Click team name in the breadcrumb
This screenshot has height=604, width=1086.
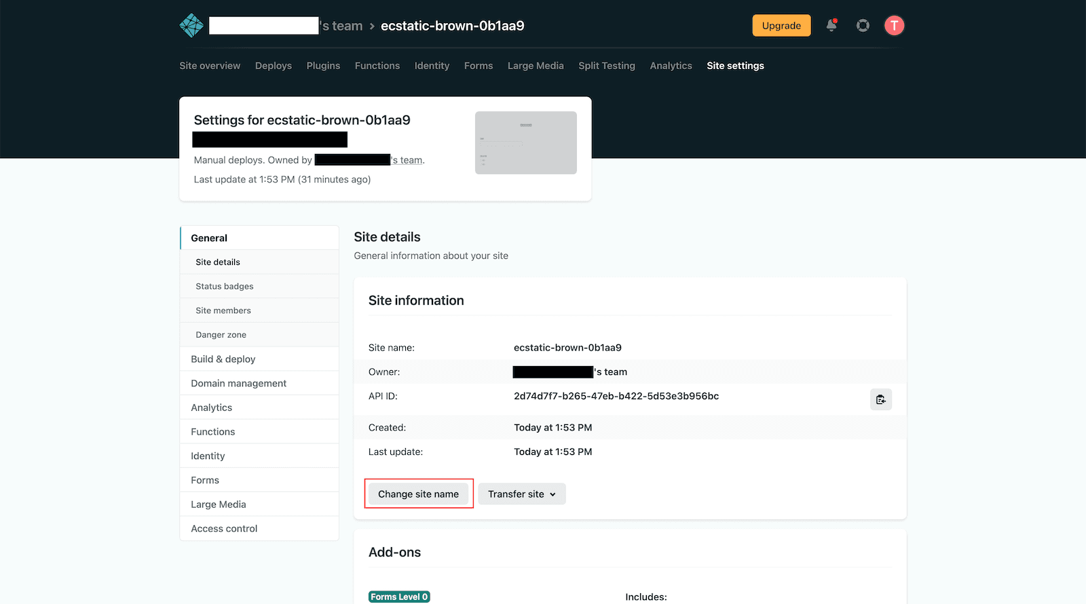pos(286,26)
